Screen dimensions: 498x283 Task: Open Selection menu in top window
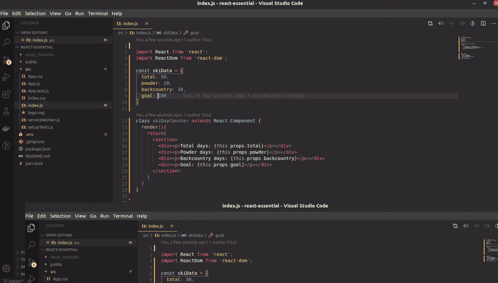(35, 13)
